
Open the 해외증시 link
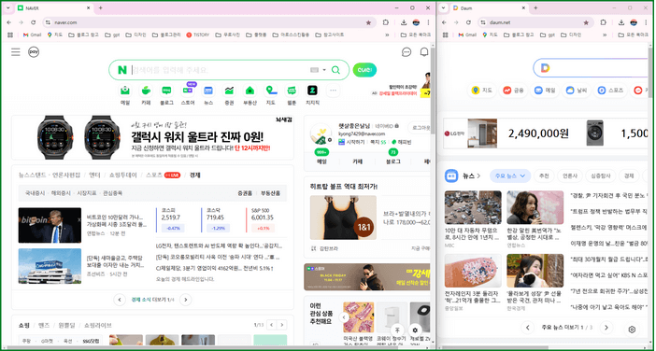pos(61,193)
